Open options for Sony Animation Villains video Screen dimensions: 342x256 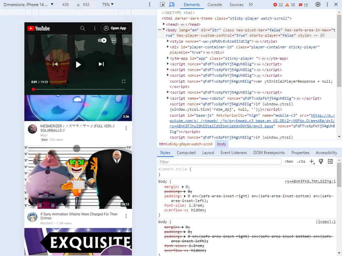point(126,216)
